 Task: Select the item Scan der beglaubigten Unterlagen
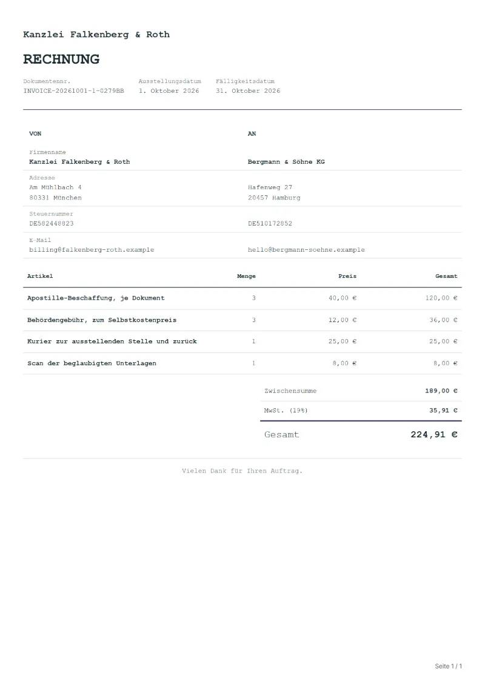point(92,363)
